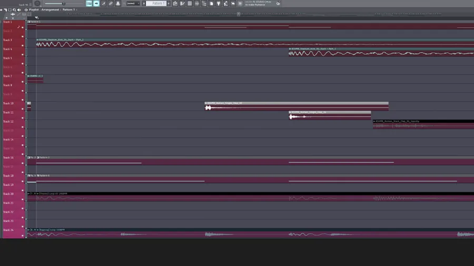
Task: Select the brush icon in top toolbar
Action: [x=103, y=3]
